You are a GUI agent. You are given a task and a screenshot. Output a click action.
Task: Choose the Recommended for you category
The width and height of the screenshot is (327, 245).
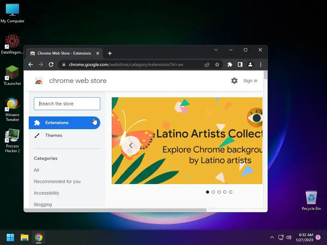click(x=57, y=182)
